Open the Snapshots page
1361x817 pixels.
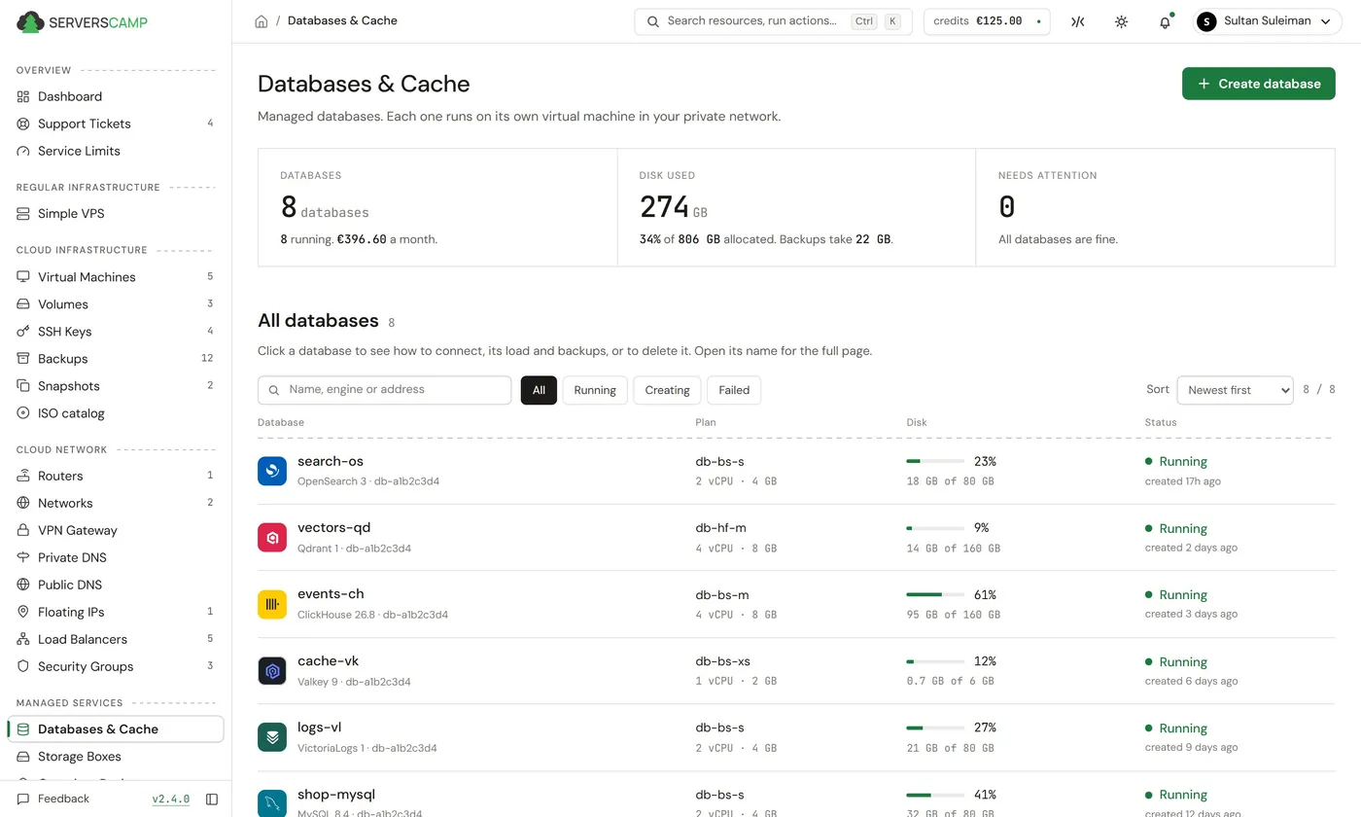click(x=116, y=386)
